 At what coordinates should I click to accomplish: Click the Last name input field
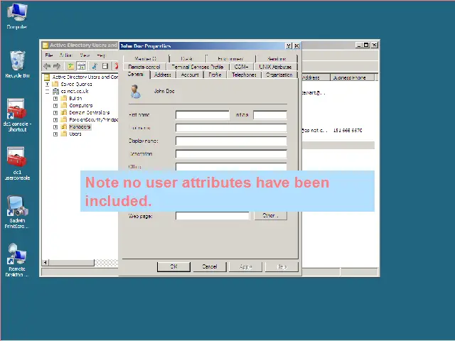point(231,128)
